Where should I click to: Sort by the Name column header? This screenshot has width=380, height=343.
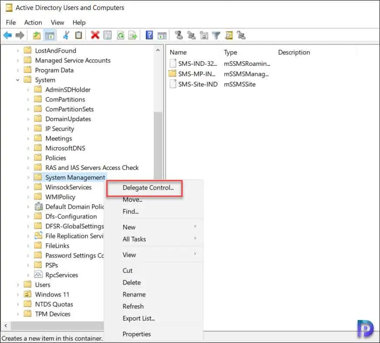point(178,52)
